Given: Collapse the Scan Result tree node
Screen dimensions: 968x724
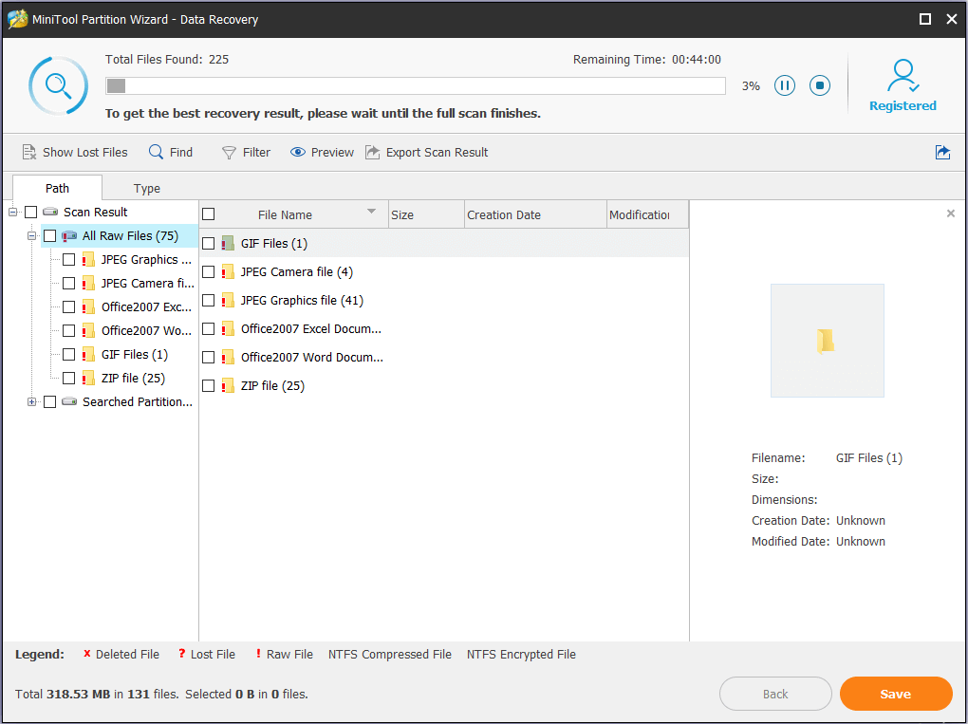Looking at the screenshot, I should (13, 213).
